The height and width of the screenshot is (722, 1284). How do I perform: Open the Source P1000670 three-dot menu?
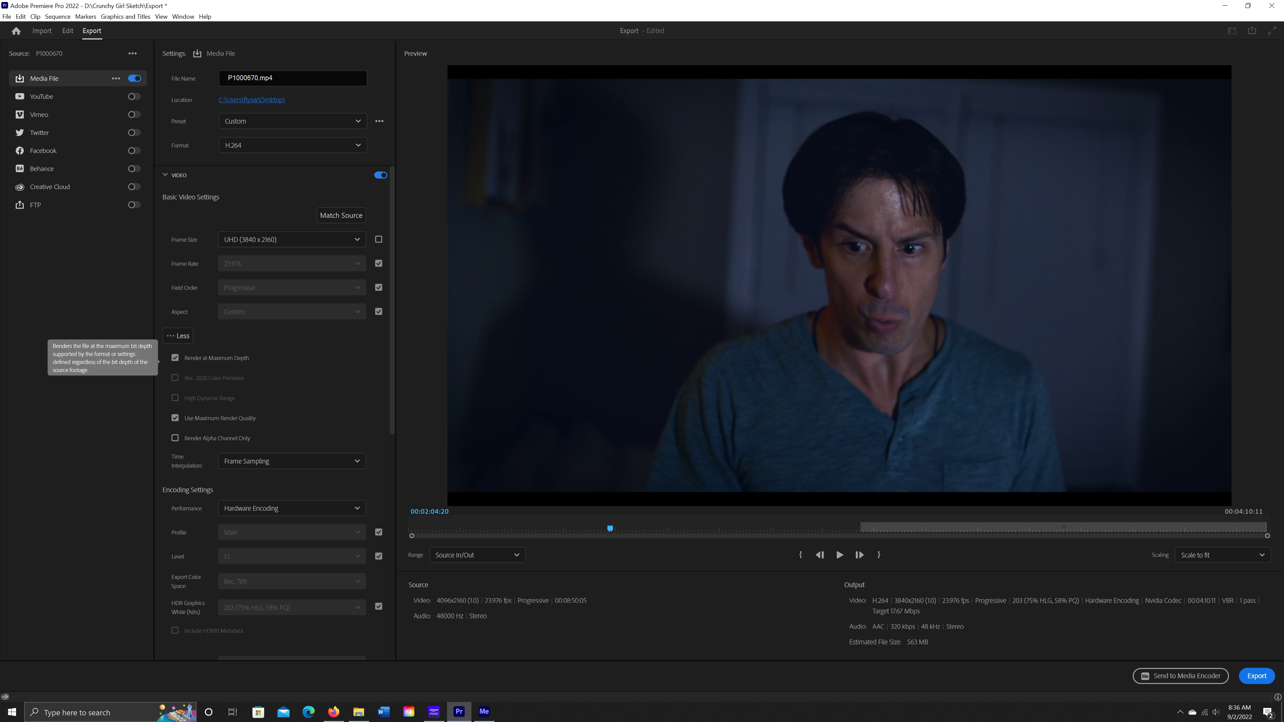132,53
